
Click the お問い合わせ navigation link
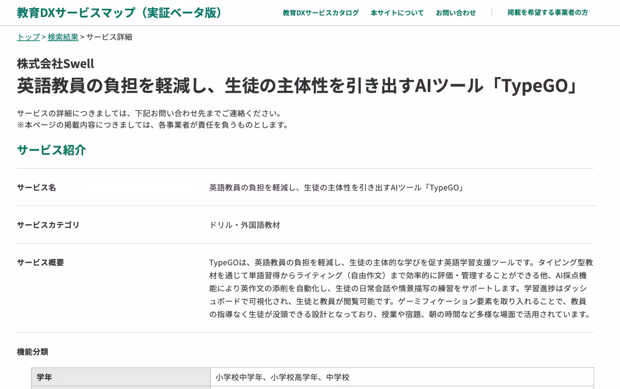tap(456, 13)
